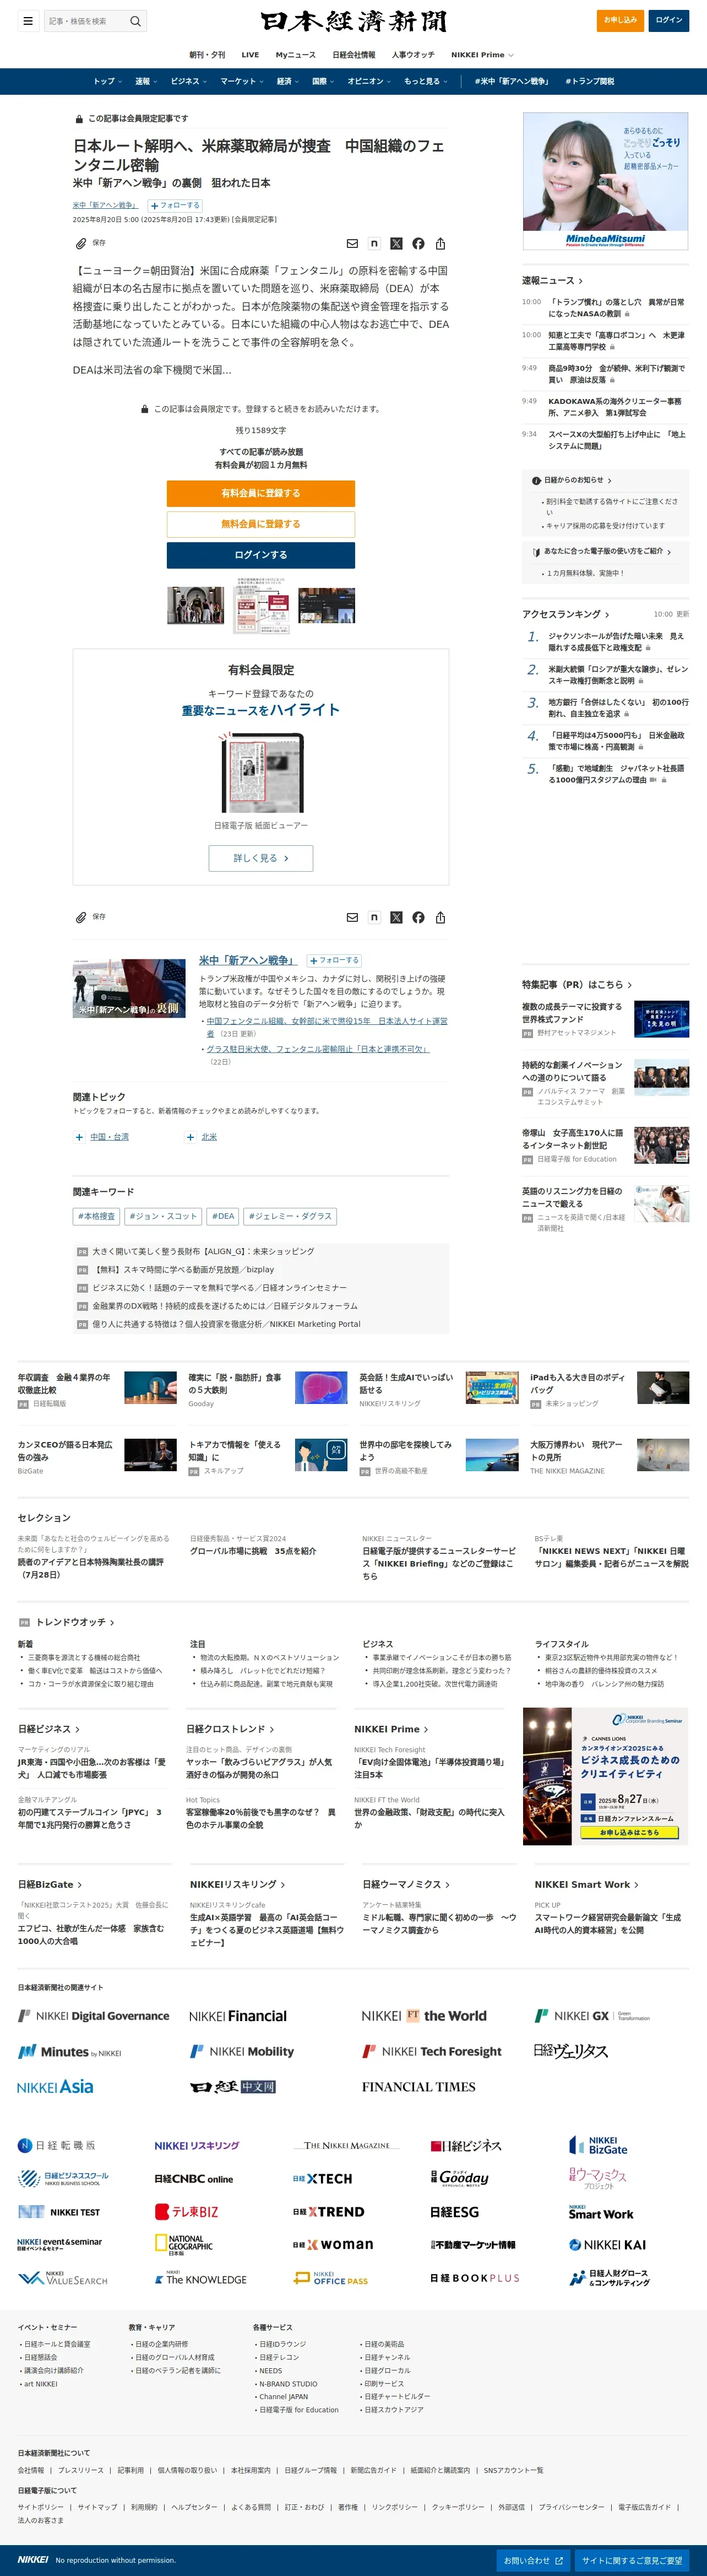
Task: Click the email icon below the 有料会員限定 box
Action: [351, 917]
